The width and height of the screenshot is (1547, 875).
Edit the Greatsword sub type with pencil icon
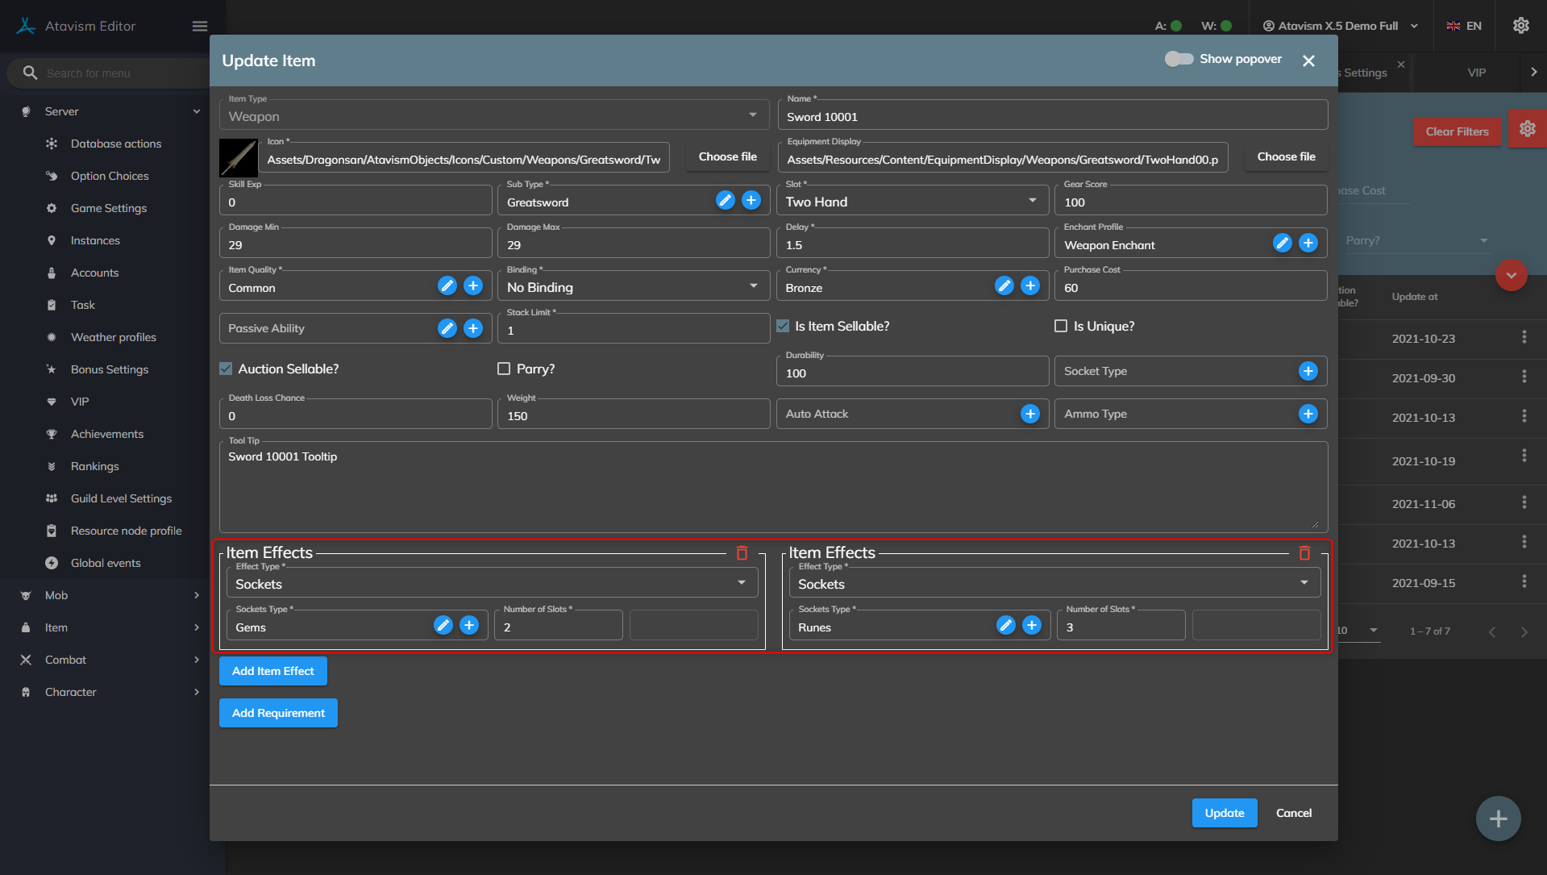725,201
